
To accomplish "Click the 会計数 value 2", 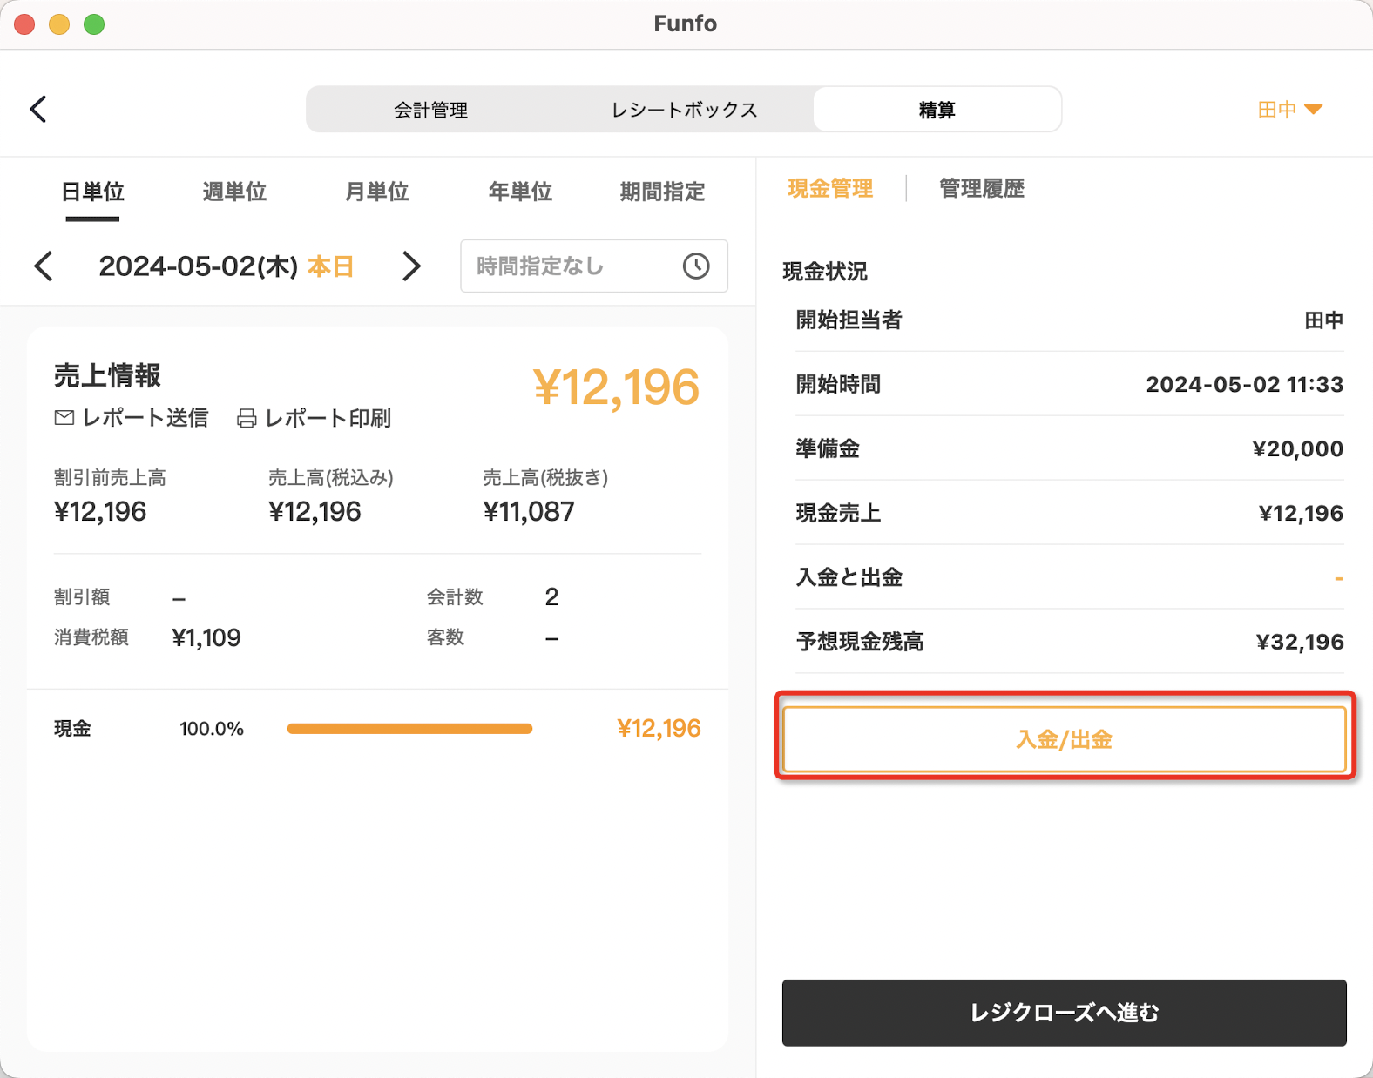I will 551,596.
